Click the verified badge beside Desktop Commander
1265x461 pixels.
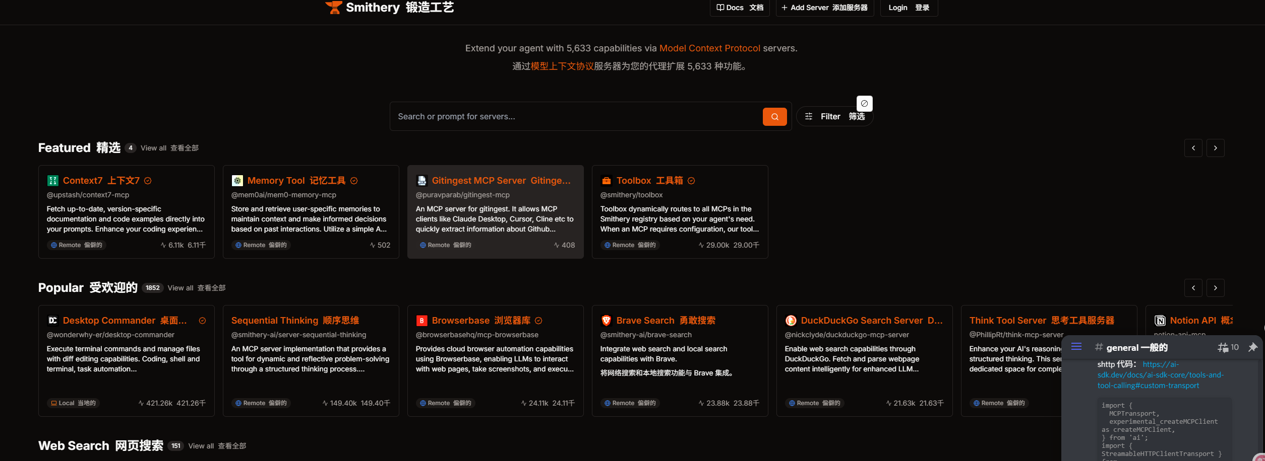pos(202,321)
